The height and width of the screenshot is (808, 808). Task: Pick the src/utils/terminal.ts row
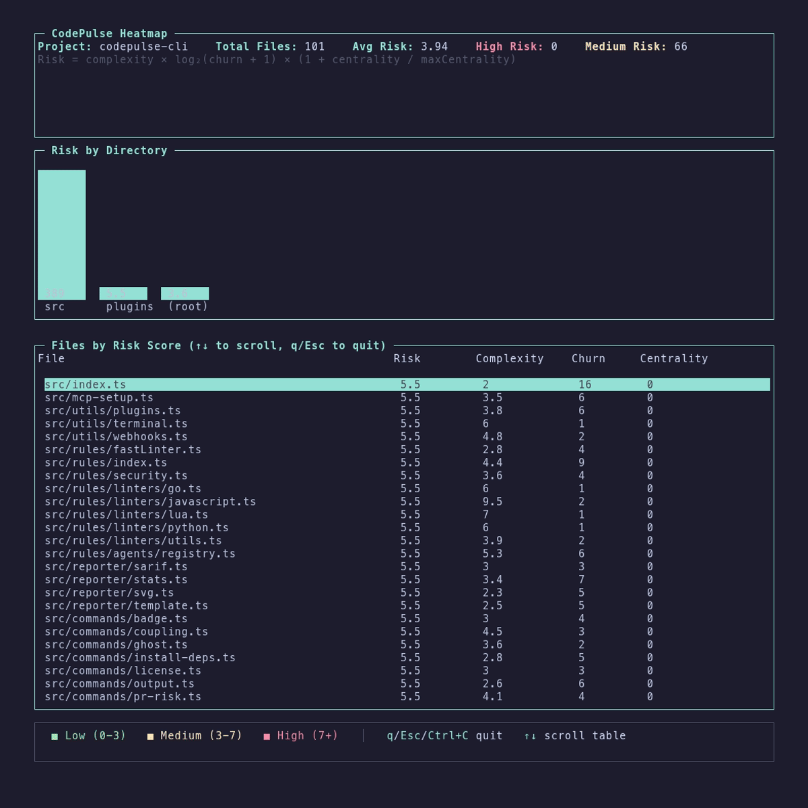tap(407, 424)
